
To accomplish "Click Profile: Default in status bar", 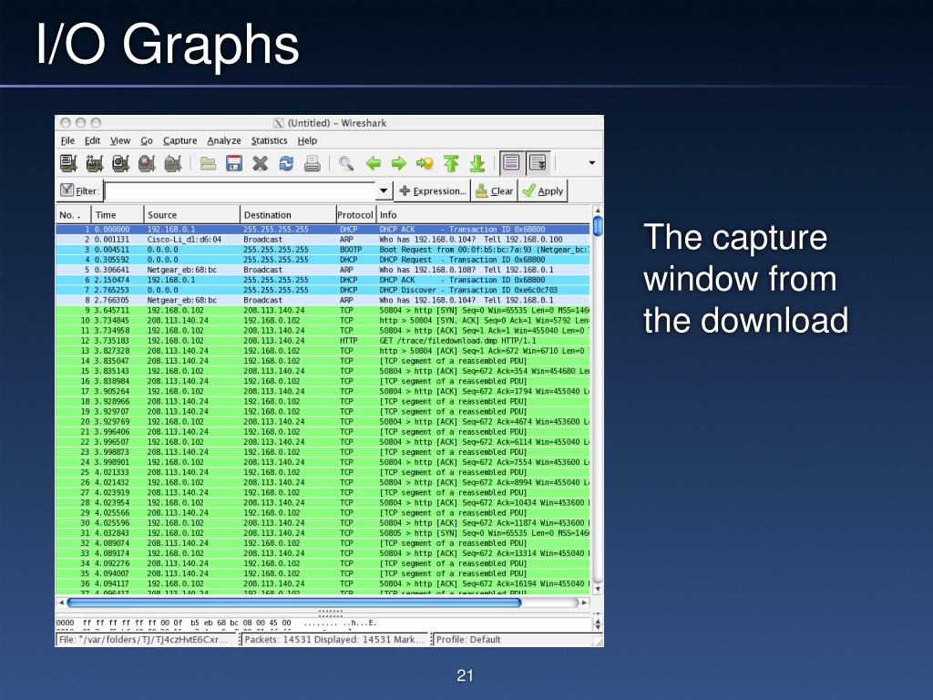I will coord(468,639).
